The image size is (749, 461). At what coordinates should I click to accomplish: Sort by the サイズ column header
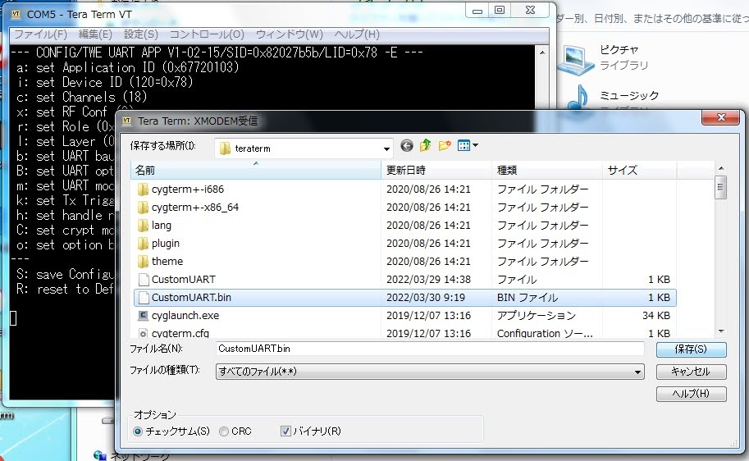pos(639,170)
